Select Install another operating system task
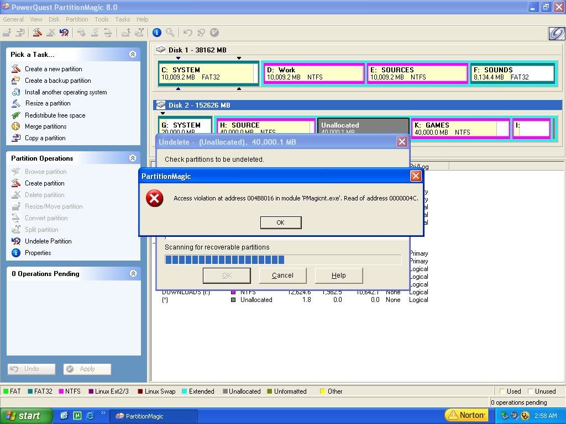The height and width of the screenshot is (424, 566). (x=66, y=92)
